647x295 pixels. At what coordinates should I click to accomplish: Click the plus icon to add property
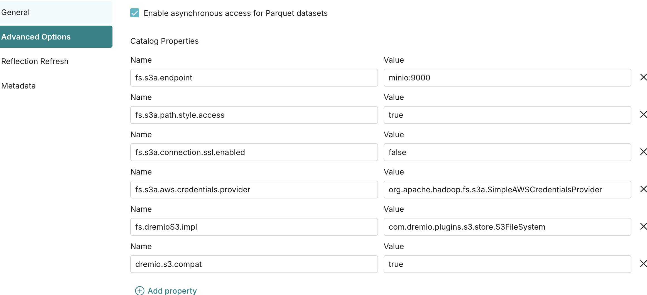pyautogui.click(x=139, y=291)
